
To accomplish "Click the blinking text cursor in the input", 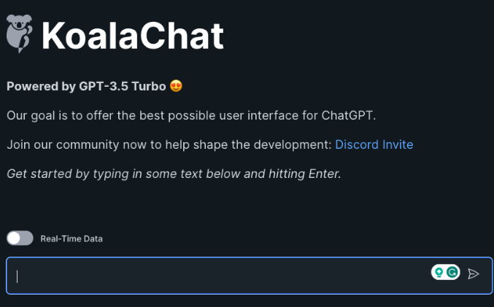I will click(18, 276).
